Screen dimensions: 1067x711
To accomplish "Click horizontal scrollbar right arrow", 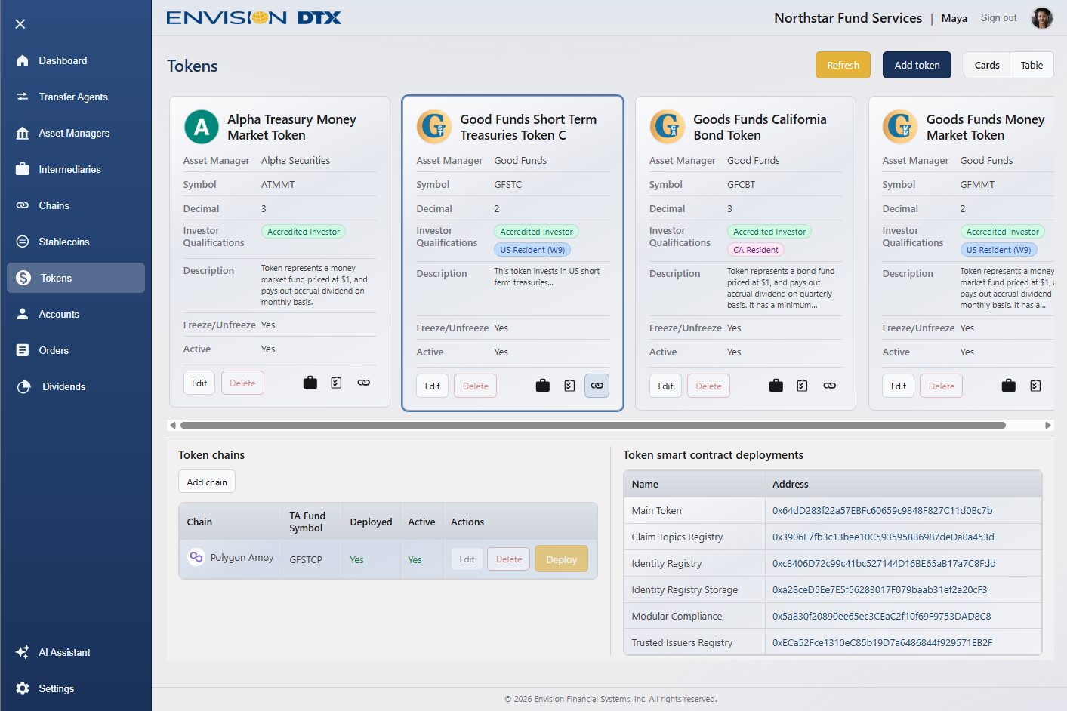I will coord(1047,425).
